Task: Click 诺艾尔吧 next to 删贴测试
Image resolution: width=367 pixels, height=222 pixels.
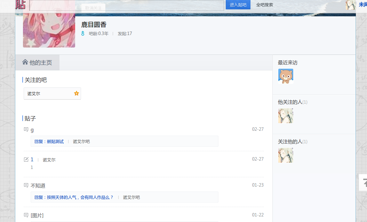Action: tap(81, 142)
